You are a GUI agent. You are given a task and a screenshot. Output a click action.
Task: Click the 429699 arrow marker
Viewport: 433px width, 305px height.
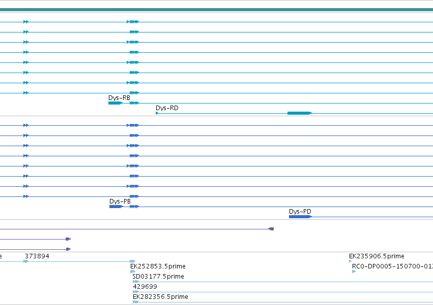[135, 292]
